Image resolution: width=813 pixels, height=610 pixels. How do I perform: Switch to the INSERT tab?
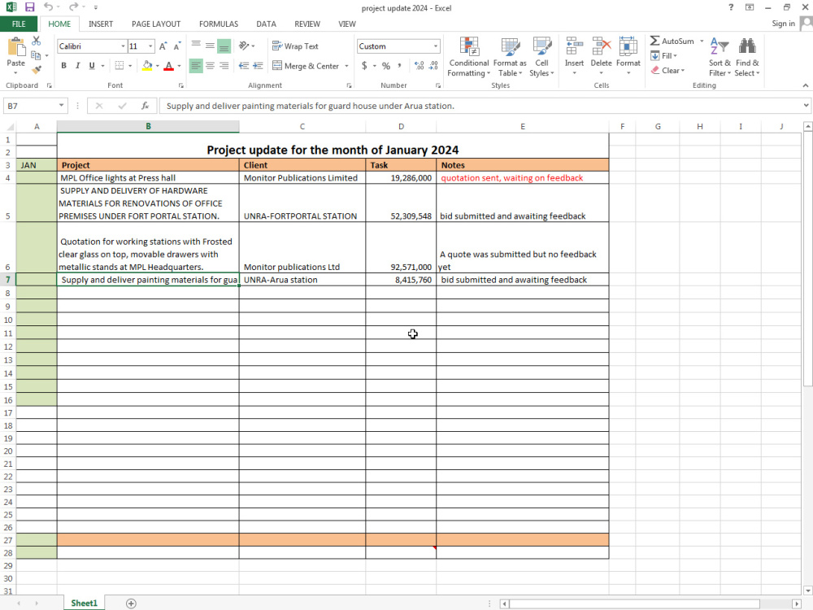tap(101, 24)
